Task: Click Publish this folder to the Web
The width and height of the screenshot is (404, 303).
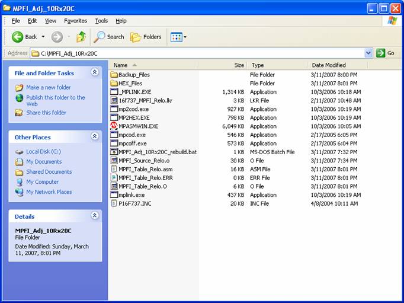Action: coord(56,101)
